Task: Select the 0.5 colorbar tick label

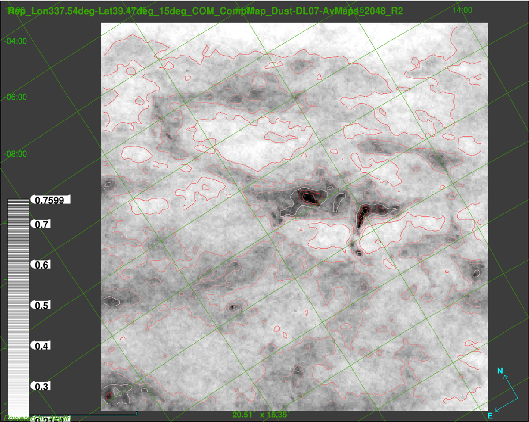Action: point(41,305)
